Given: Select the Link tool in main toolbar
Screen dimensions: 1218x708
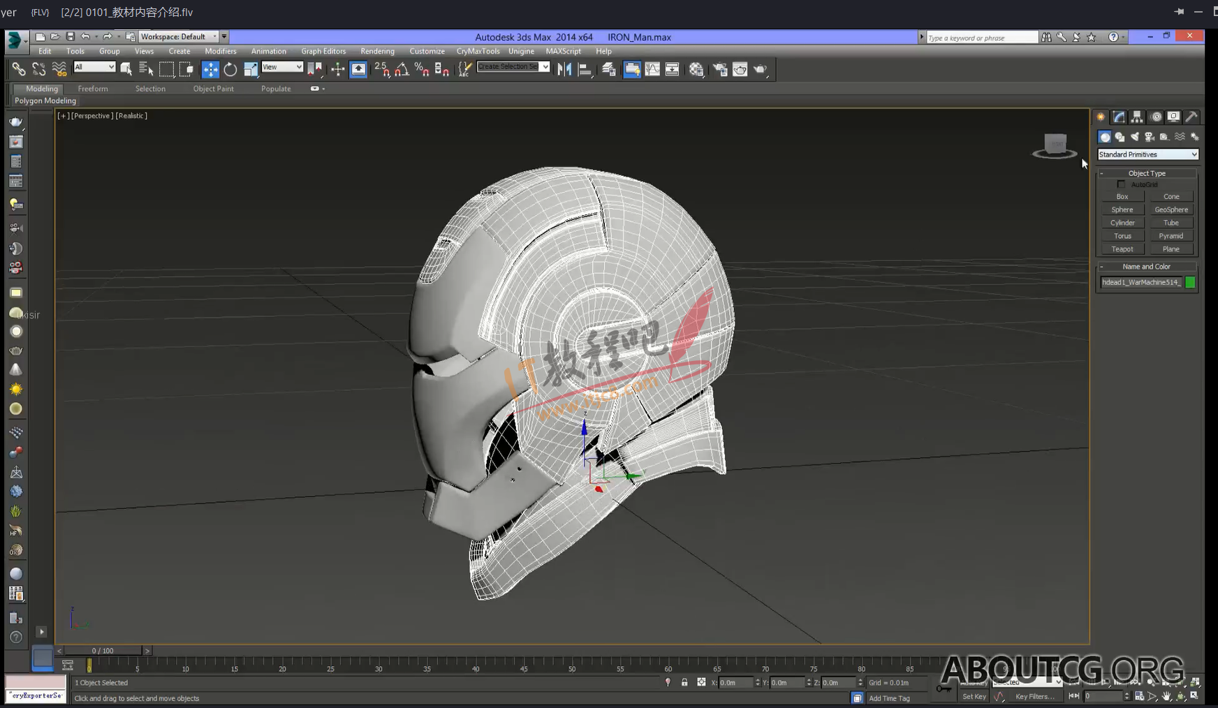Looking at the screenshot, I should [19, 69].
